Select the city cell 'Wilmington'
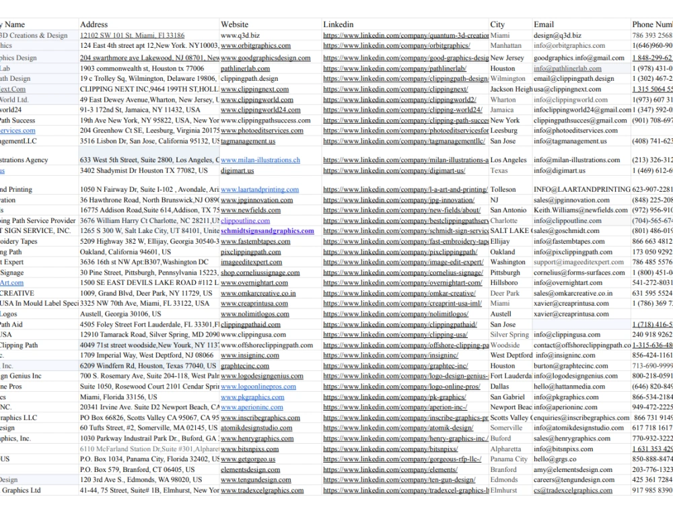673x505 pixels. (511, 79)
